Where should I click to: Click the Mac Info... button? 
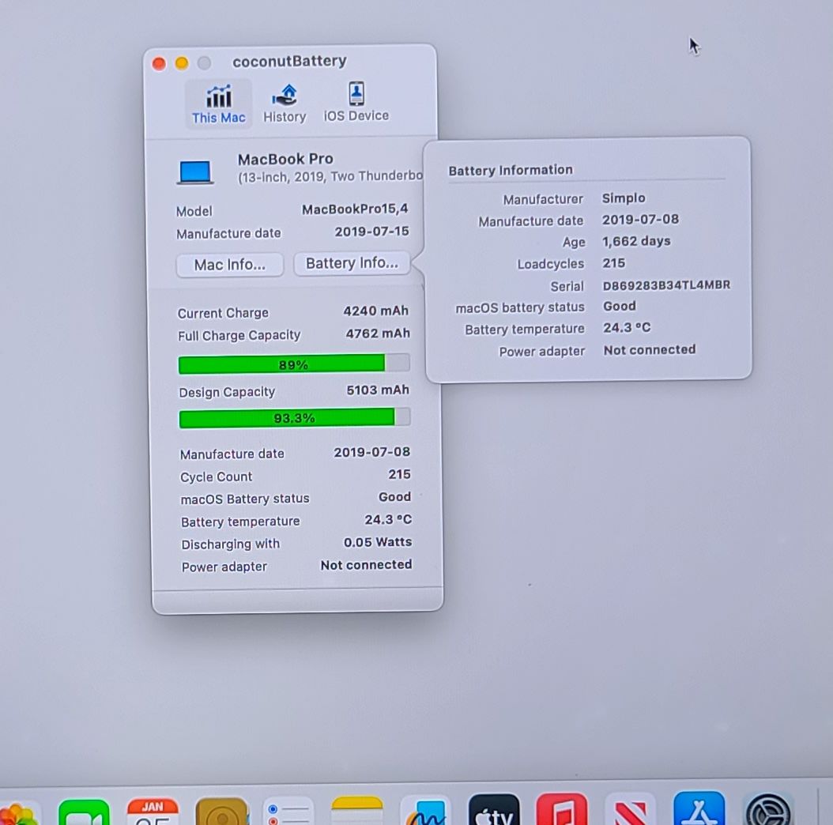click(230, 265)
